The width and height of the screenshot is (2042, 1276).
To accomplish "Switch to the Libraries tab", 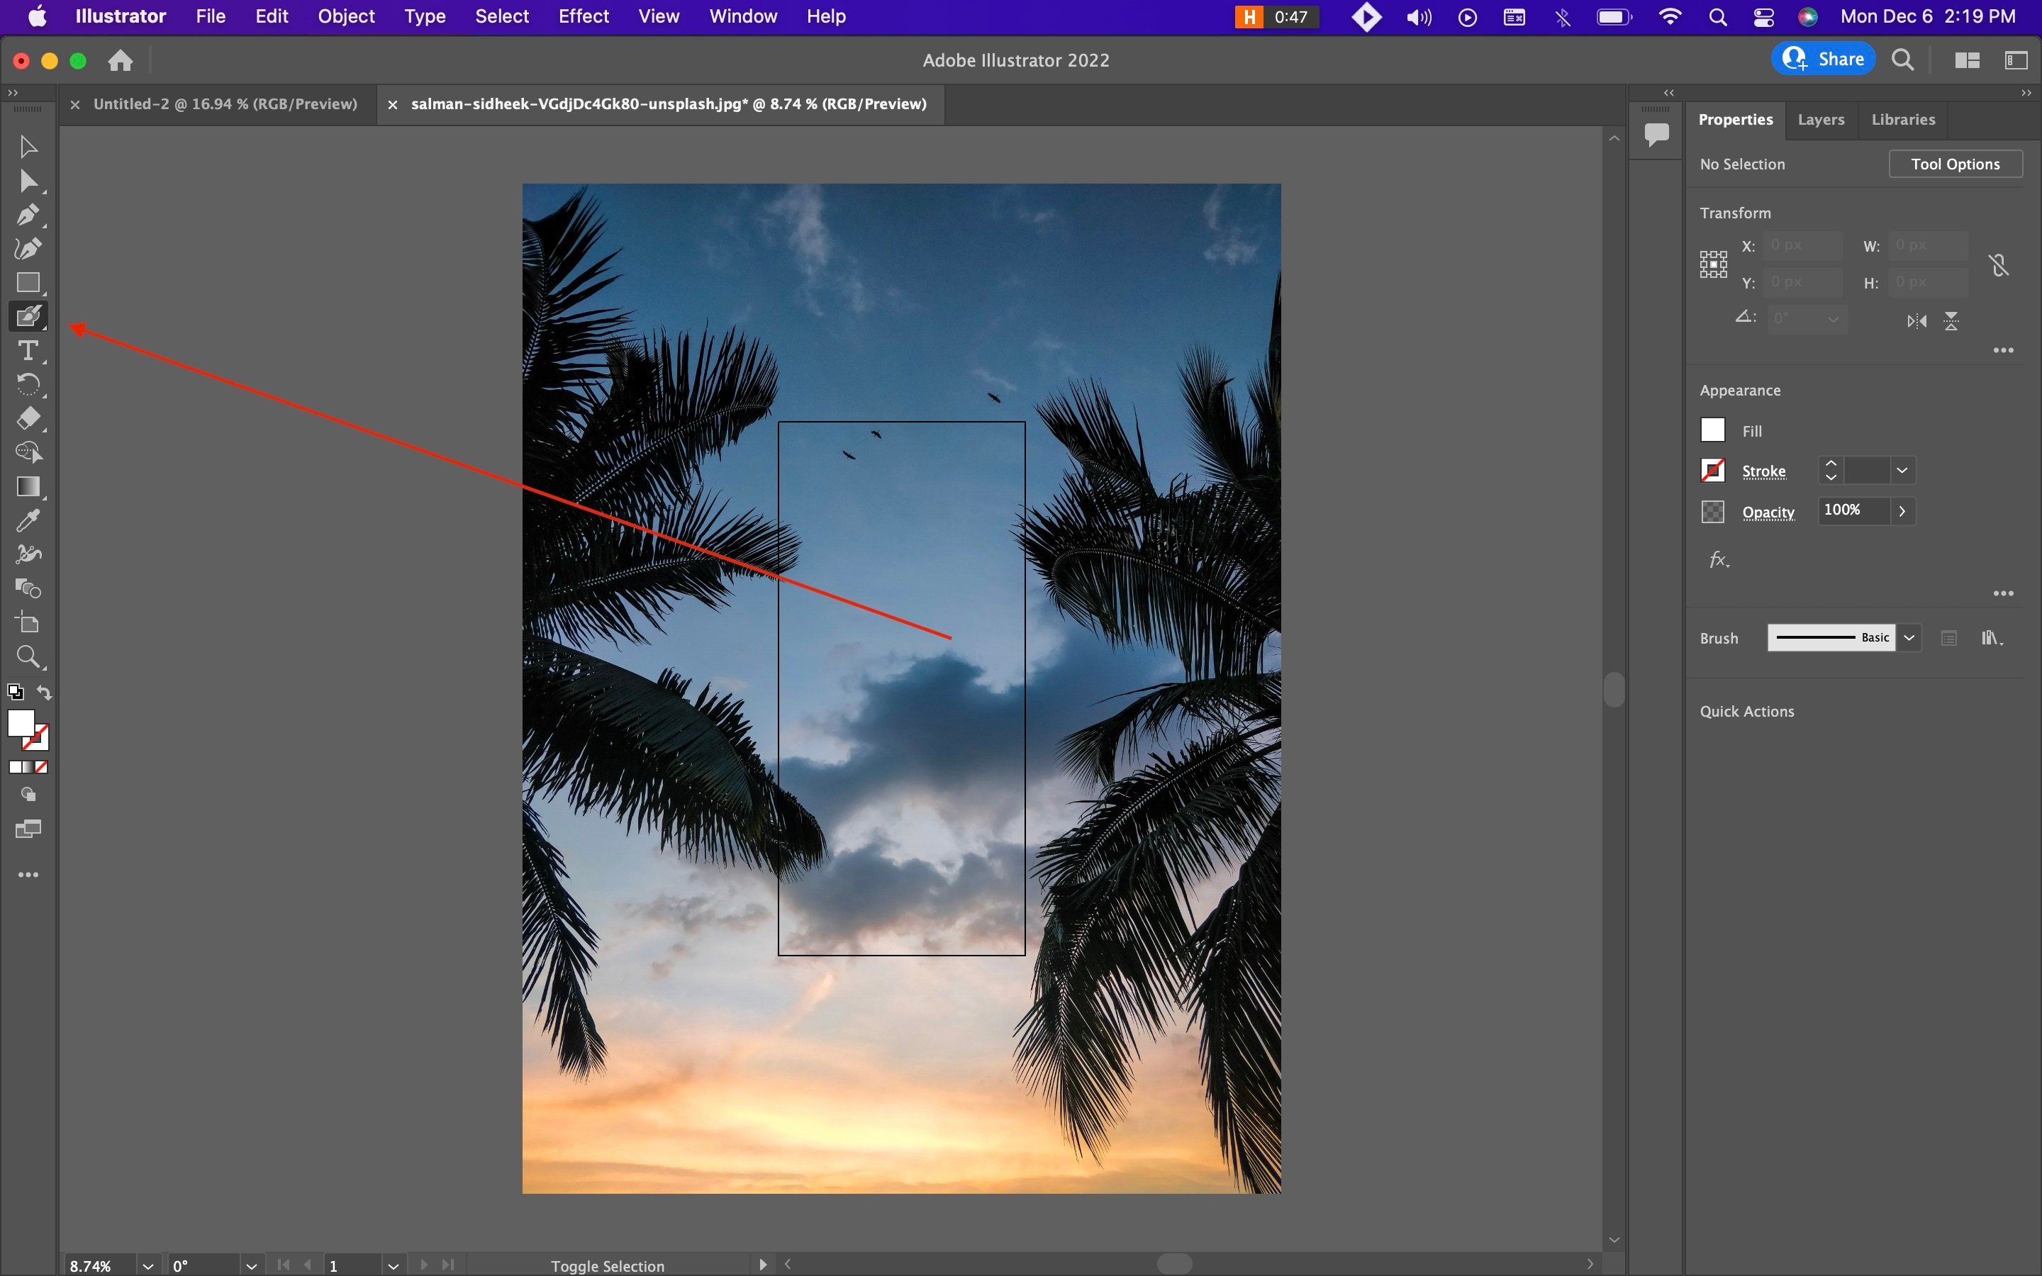I will (1902, 119).
